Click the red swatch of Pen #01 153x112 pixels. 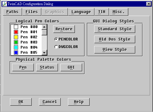[16, 32]
